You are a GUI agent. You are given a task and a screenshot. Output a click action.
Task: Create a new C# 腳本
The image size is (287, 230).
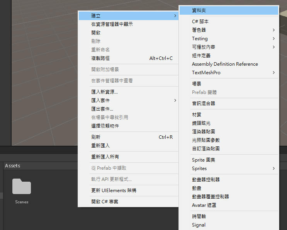tap(200, 22)
